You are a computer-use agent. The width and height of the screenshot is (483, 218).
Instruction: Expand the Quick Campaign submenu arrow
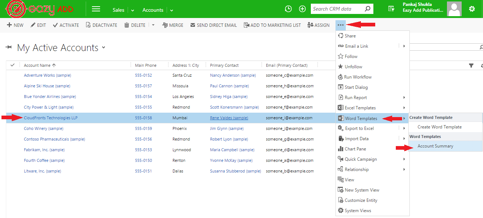(404, 159)
